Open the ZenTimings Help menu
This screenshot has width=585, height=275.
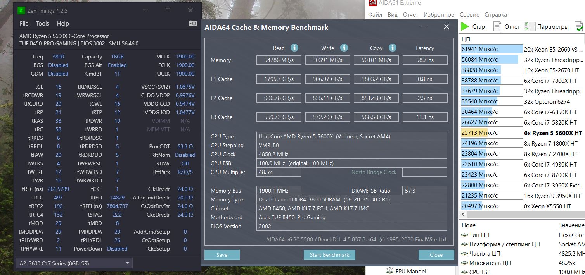pos(63,24)
